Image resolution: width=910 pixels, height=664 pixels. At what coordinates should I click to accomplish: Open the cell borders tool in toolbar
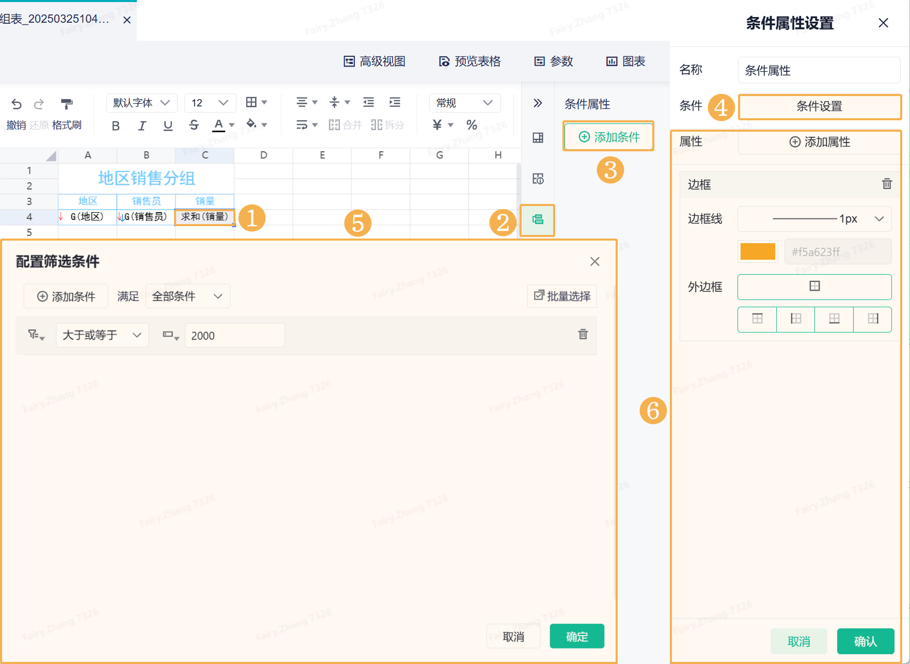(252, 102)
